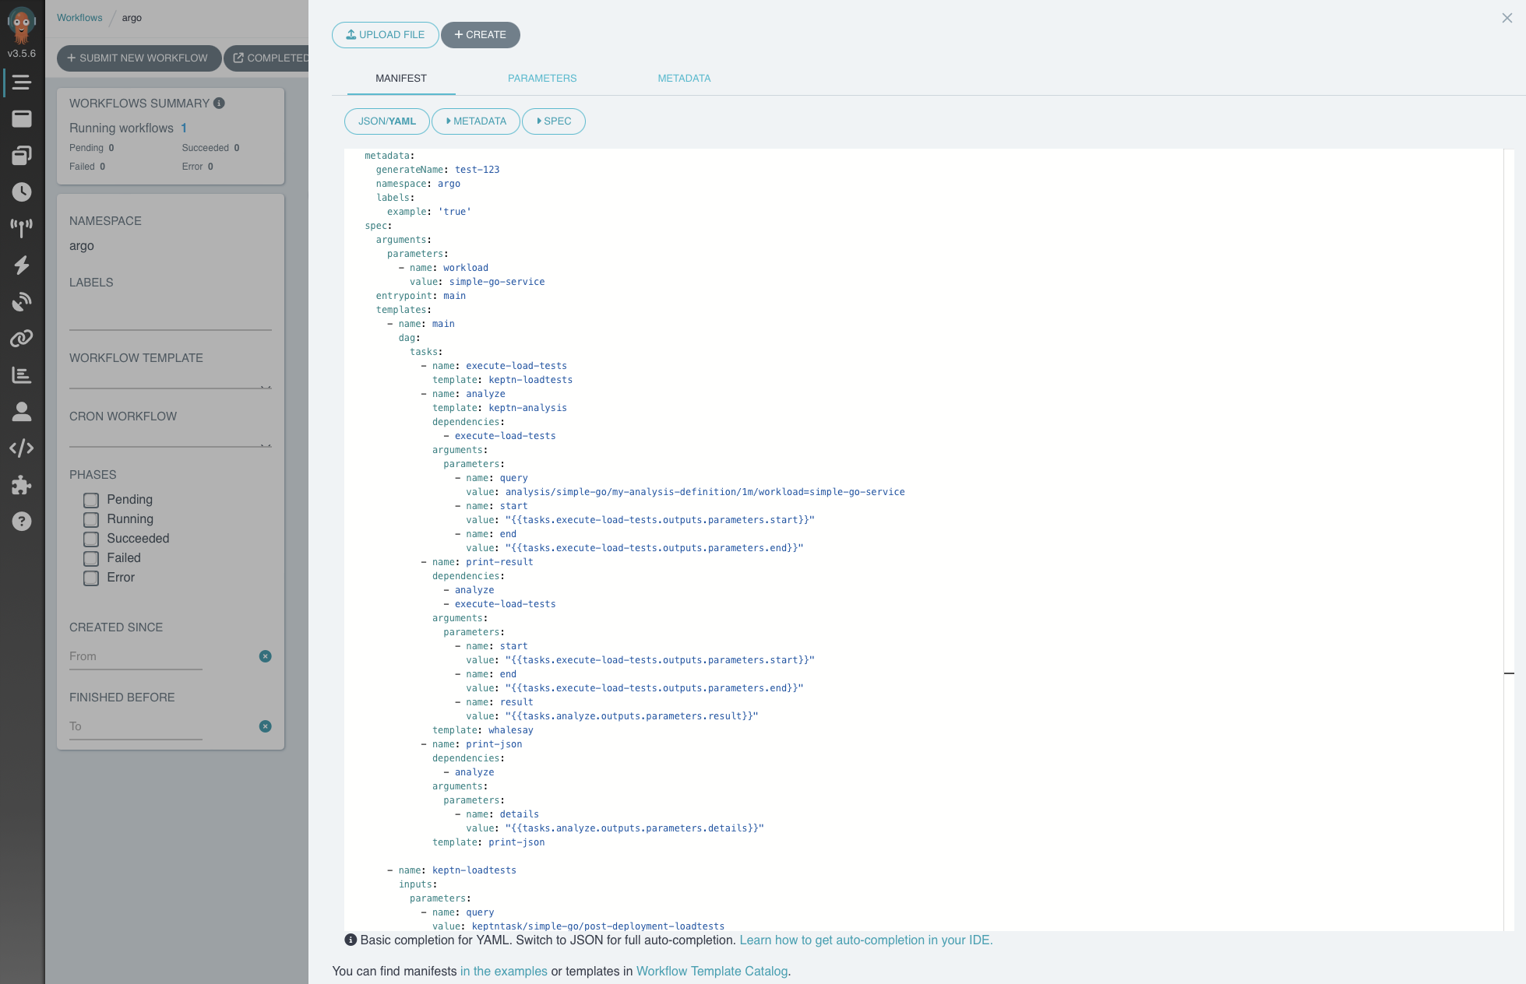Expand the SPEC section above the editor
1526x984 pixels.
coord(554,121)
